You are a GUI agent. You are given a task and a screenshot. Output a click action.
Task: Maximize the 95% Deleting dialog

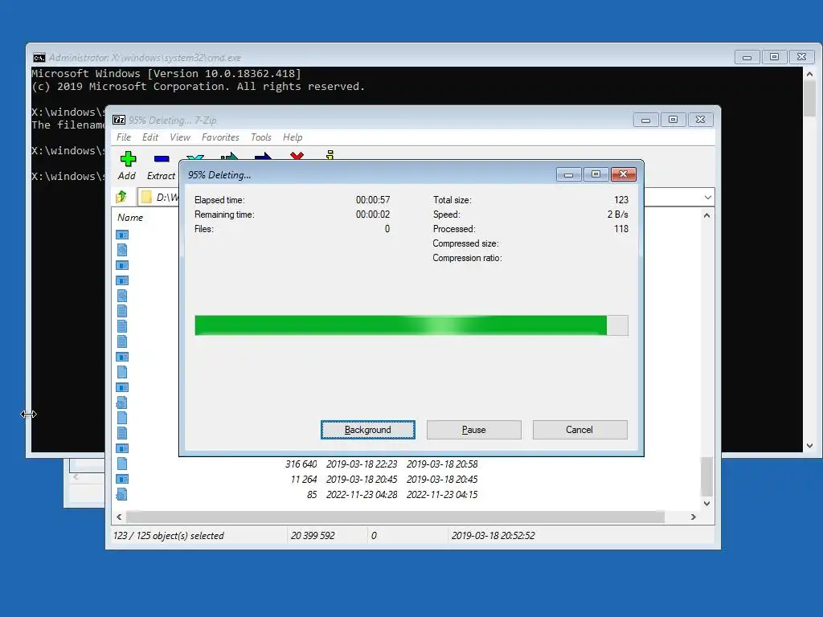point(596,174)
